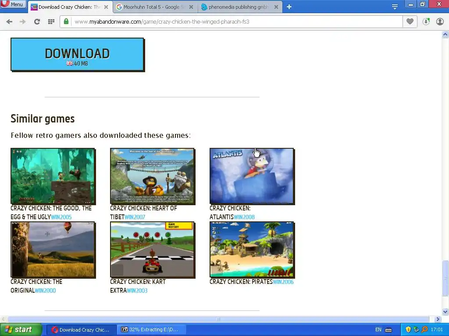Open Crazy Chicken: The Original title link
The width and height of the screenshot is (449, 336).
[36, 286]
